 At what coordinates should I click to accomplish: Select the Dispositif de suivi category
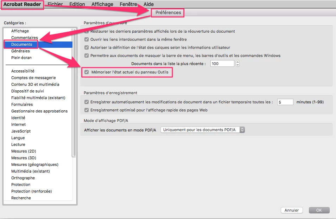tap(28, 91)
